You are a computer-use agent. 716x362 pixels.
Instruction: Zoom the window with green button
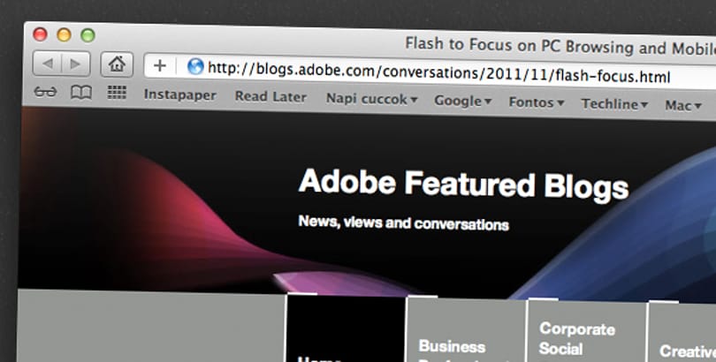[x=88, y=35]
